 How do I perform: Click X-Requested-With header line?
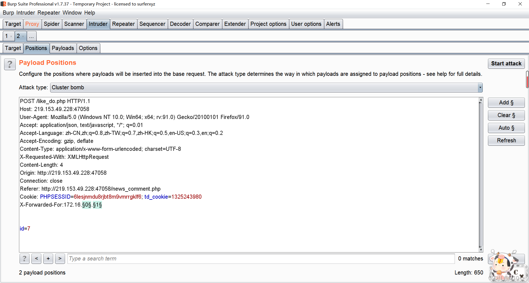click(64, 157)
